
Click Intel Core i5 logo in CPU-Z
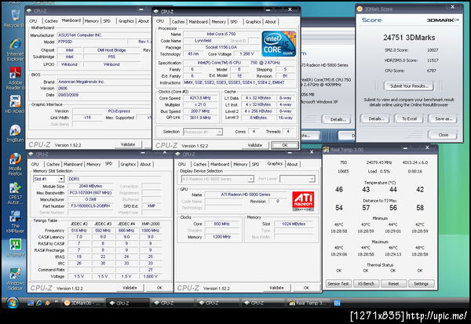coord(279,44)
